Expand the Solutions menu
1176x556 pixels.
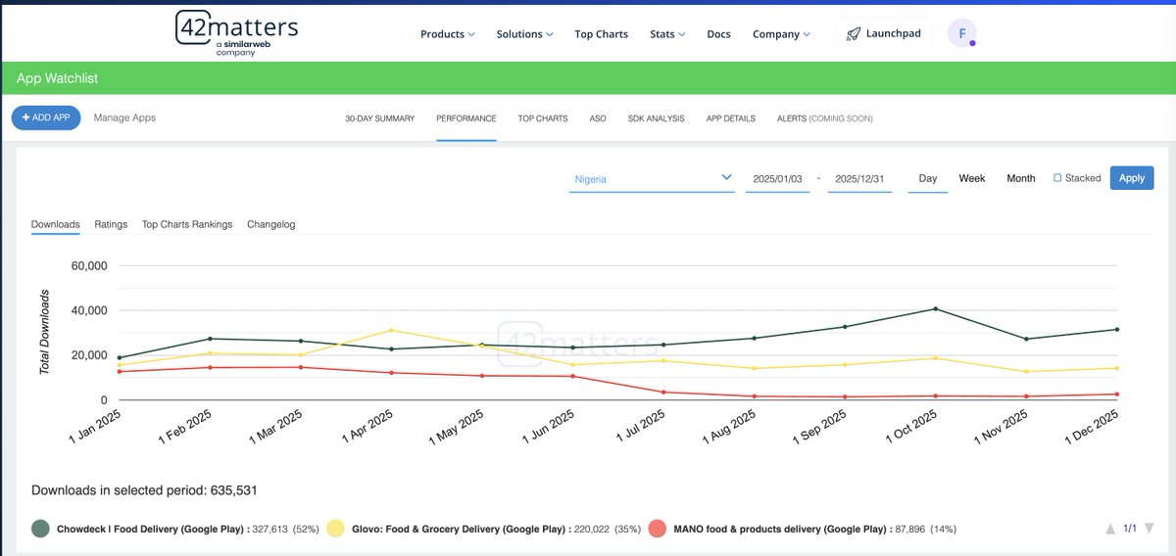point(524,33)
